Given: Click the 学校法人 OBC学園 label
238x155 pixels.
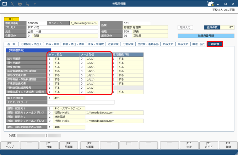Looking at the screenshot, I should pyautogui.click(x=223, y=10).
